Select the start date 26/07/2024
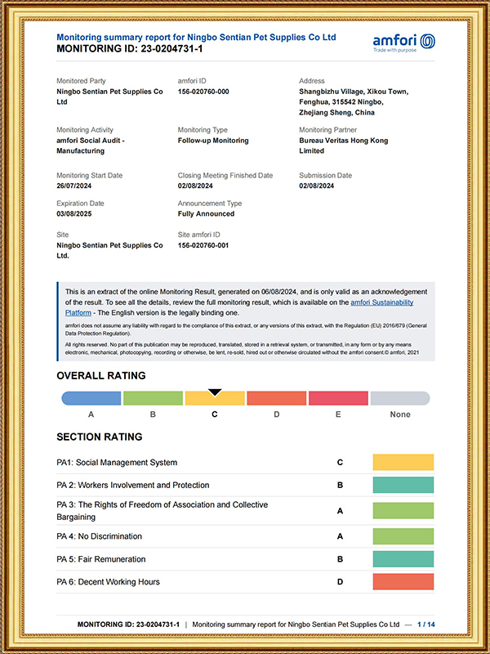This screenshot has width=490, height=654. point(74,186)
